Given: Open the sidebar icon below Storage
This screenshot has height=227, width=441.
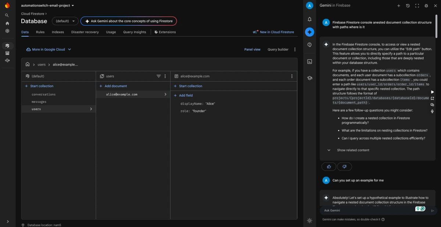Looking at the screenshot, I should (x=7, y=60).
